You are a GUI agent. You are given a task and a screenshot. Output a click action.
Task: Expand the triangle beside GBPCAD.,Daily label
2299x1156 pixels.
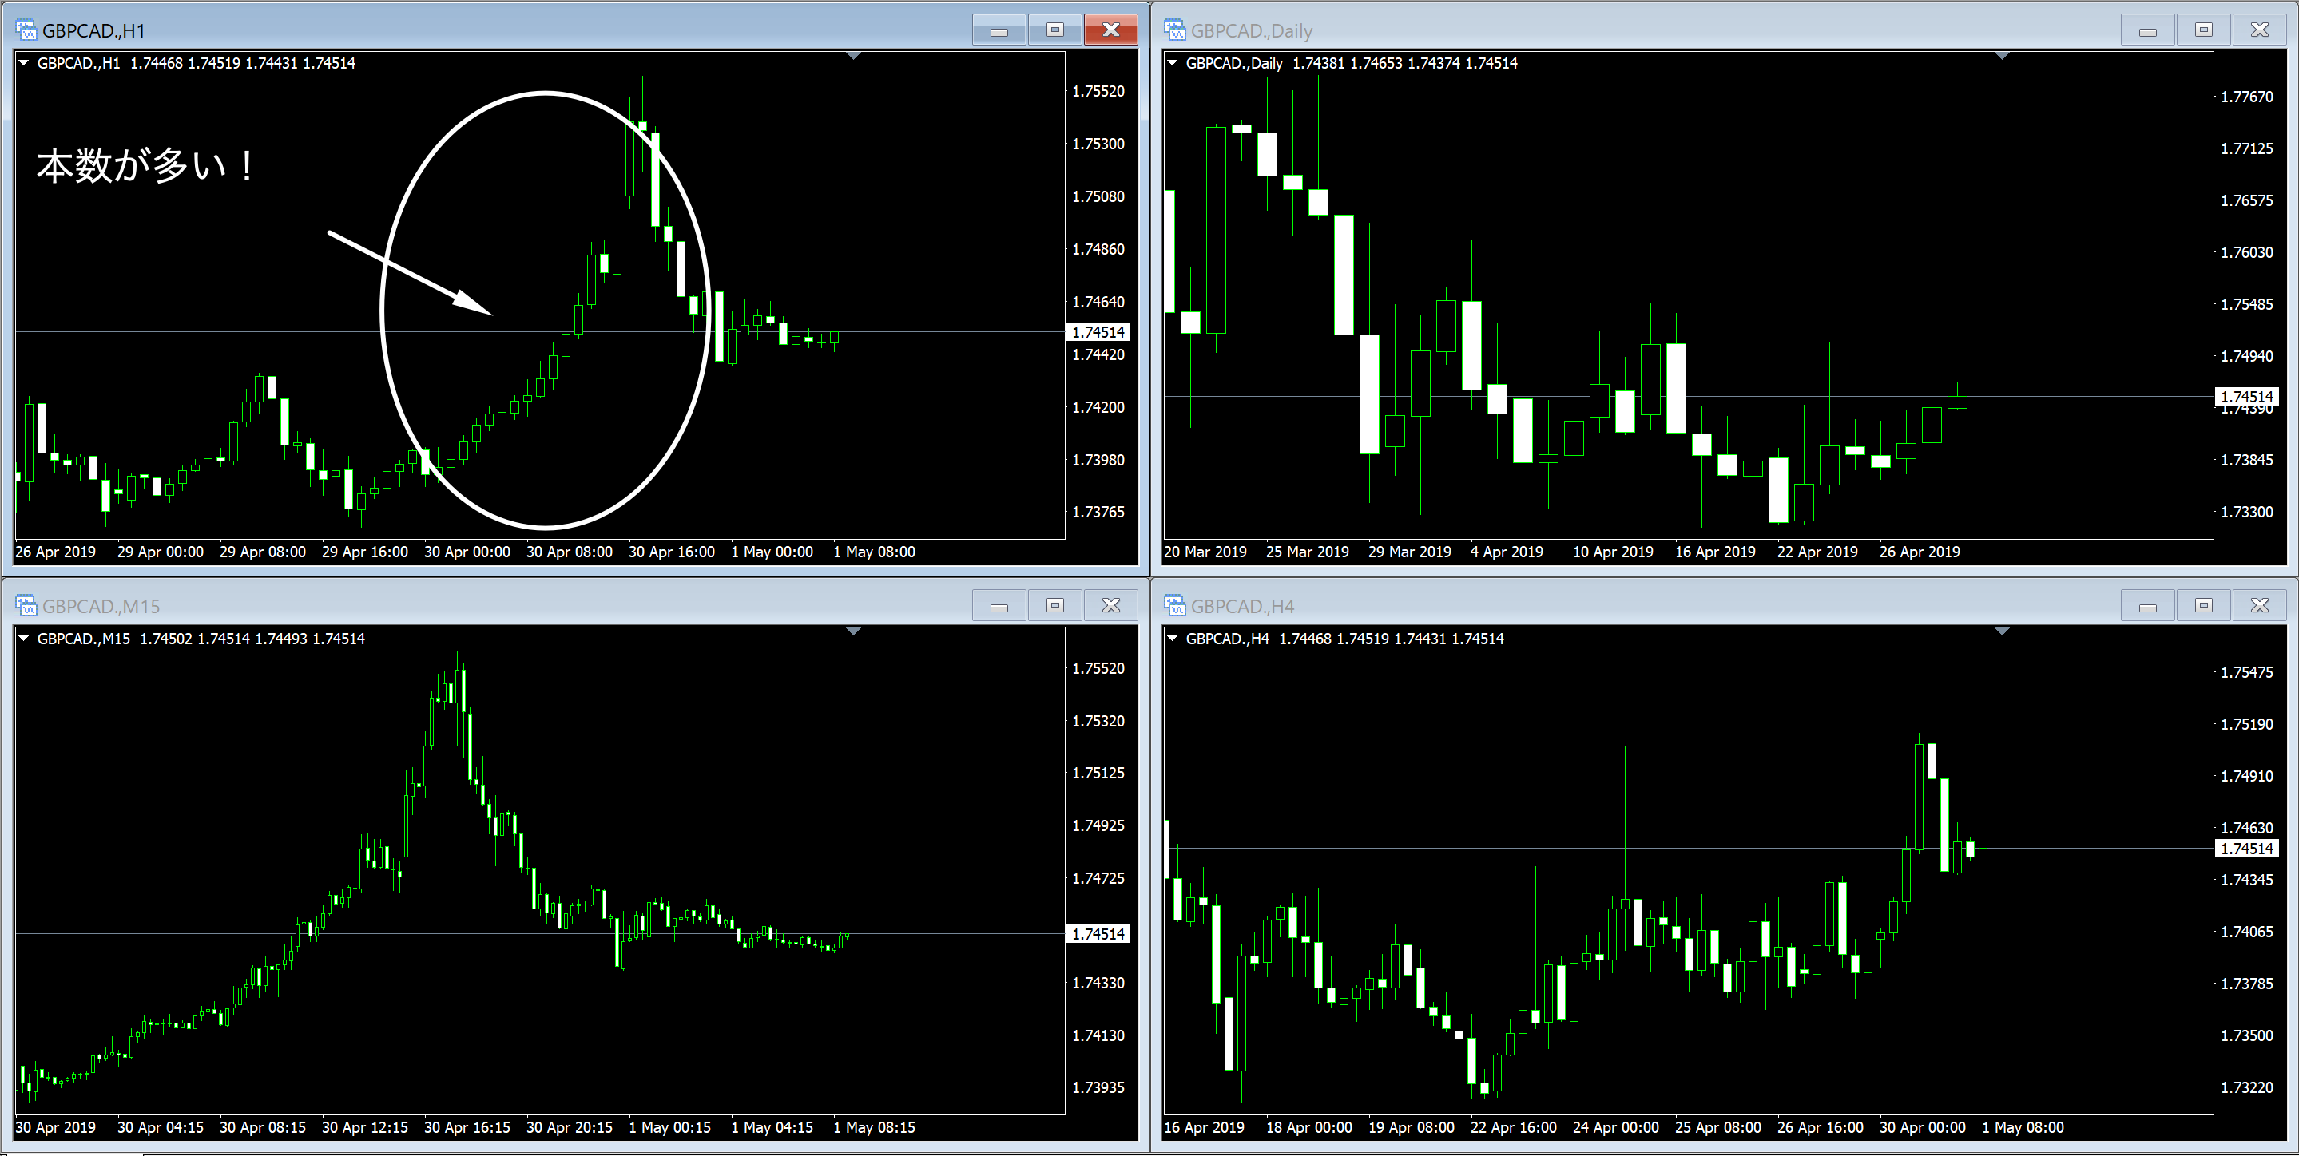coord(1173,63)
